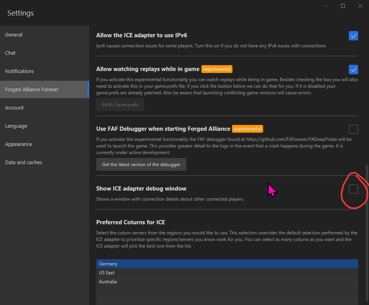Screen dimensions: 369x305
Task: Click the Show ICE adapter debug window title
Action: (141, 189)
